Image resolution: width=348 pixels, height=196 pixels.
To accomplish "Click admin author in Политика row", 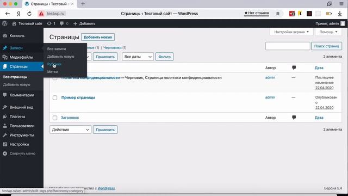I will coord(270,77).
